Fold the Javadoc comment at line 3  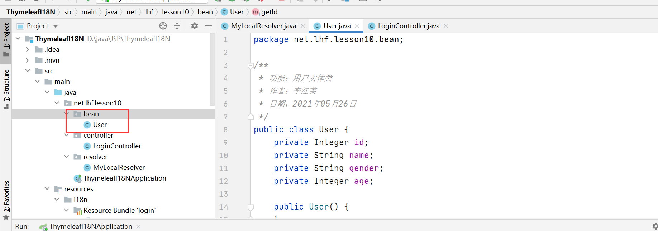251,65
